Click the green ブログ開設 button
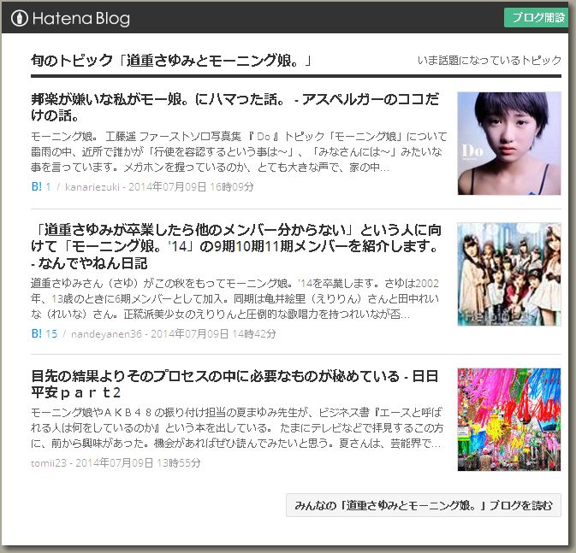The height and width of the screenshot is (553, 576). [536, 17]
